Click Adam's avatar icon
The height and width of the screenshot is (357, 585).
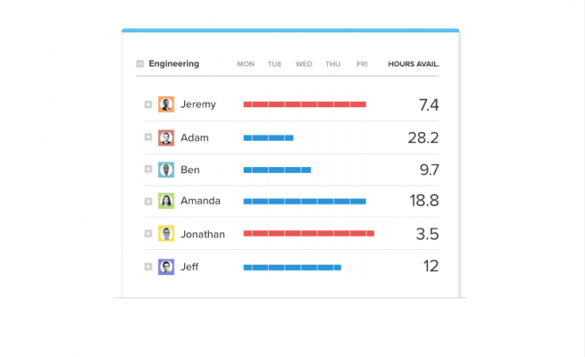166,137
